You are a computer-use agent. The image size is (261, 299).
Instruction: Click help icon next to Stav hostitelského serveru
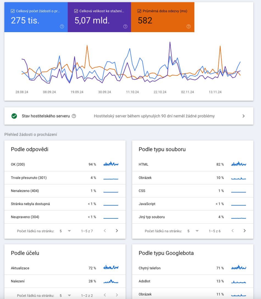[x=74, y=116]
